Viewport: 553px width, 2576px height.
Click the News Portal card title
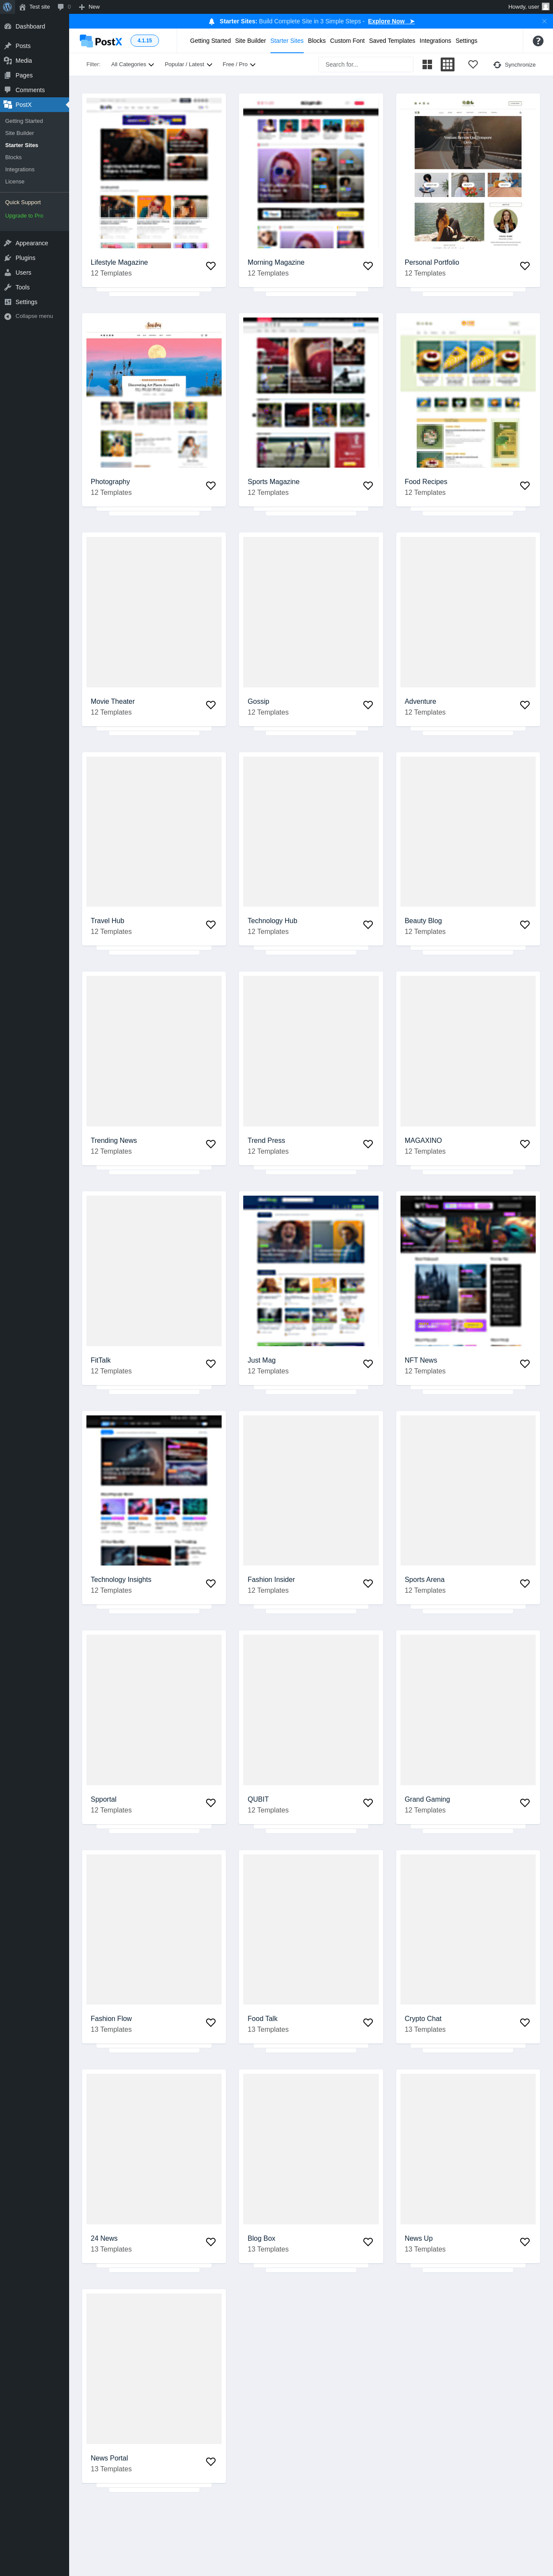[x=110, y=2457]
